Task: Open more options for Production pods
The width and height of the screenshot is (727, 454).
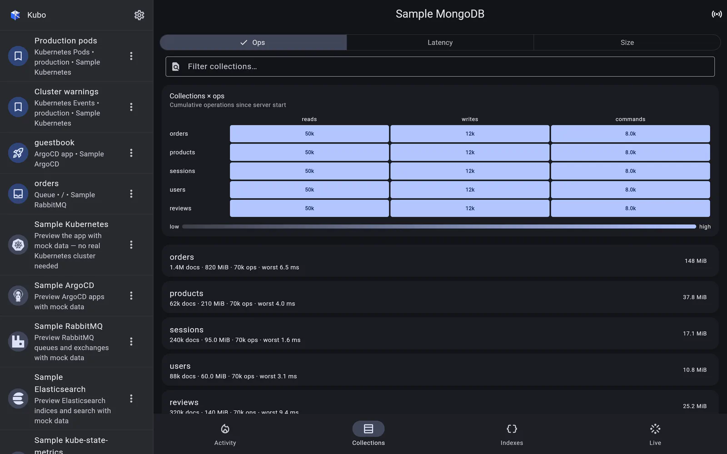Action: pos(131,56)
